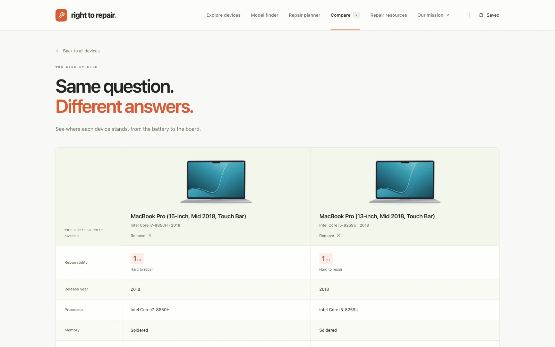Open the Saved devices button
Viewport: 555px width, 347px height.
pyautogui.click(x=489, y=15)
